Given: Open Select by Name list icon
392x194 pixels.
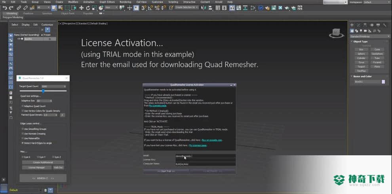Looking at the screenshot, I should coord(60,8).
